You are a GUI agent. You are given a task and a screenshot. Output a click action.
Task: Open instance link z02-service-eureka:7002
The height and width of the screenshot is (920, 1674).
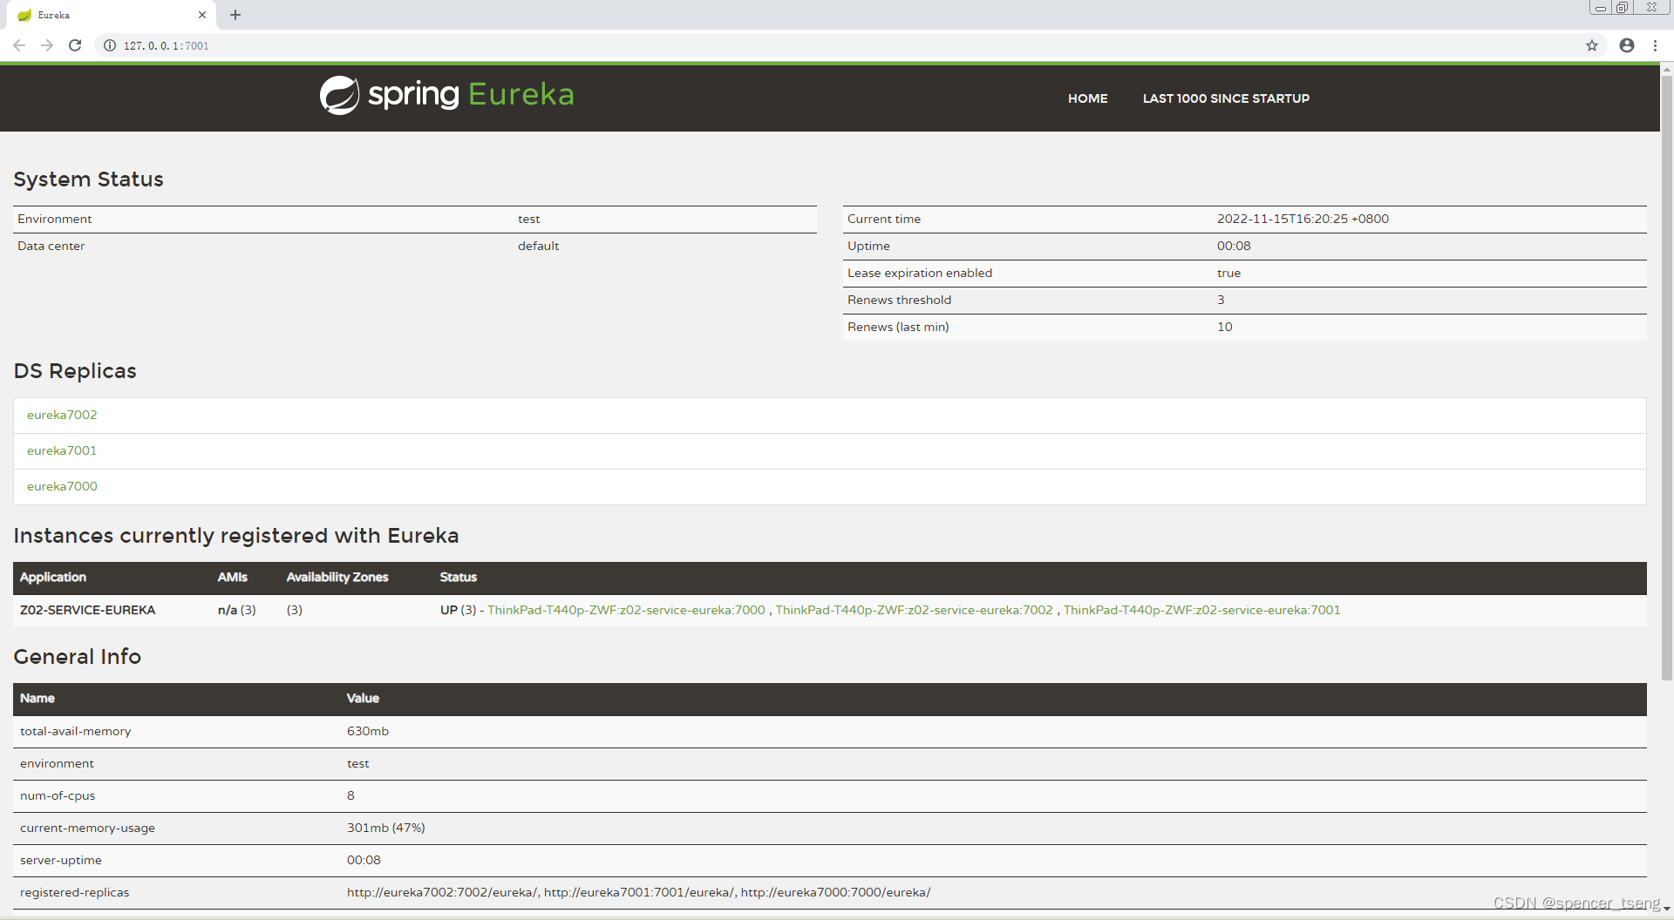pyautogui.click(x=915, y=610)
